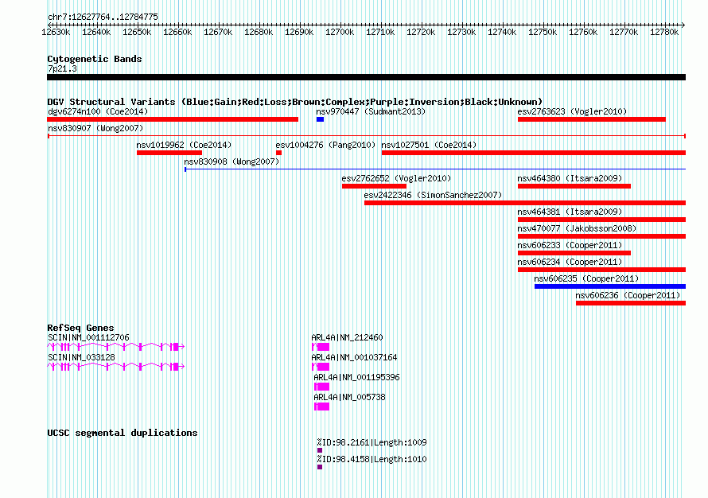Click the nsv1027501 (Coe2014) variant bar
708x498 pixels.
[x=534, y=153]
